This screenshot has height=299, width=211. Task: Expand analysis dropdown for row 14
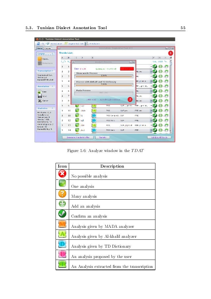pyautogui.click(x=151, y=130)
